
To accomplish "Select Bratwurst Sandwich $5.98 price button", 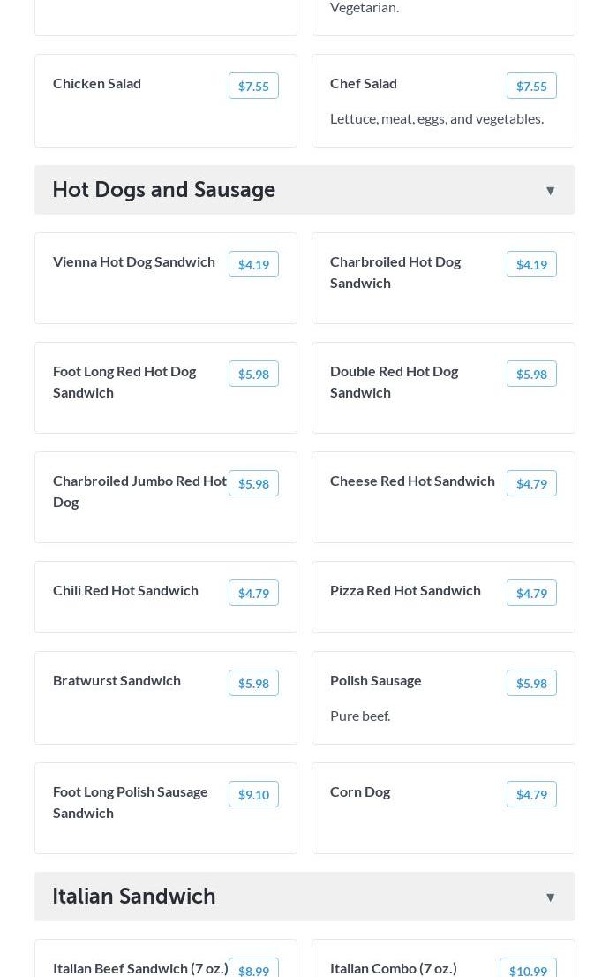I will (x=253, y=683).
